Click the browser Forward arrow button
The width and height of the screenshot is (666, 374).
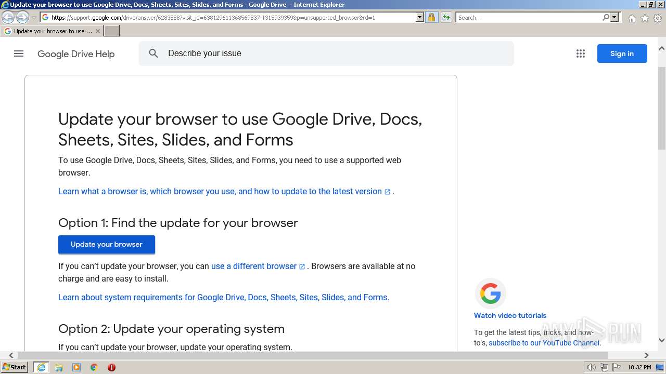click(22, 18)
